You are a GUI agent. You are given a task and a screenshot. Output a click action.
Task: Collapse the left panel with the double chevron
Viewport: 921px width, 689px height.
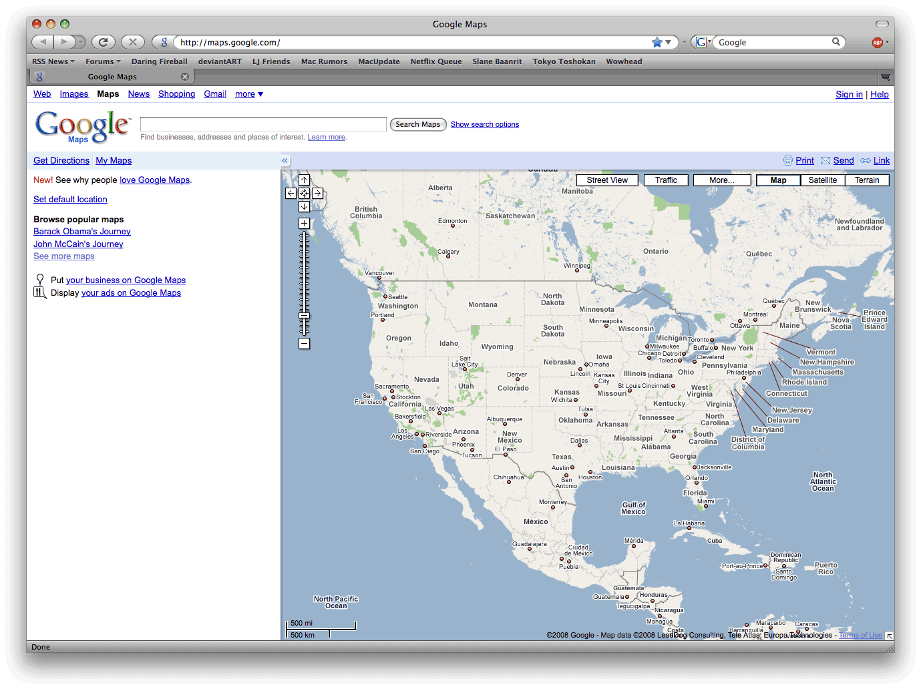pyautogui.click(x=285, y=161)
